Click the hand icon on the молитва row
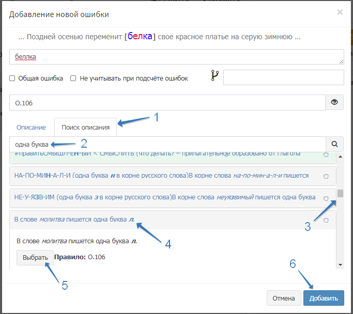 coord(326,221)
